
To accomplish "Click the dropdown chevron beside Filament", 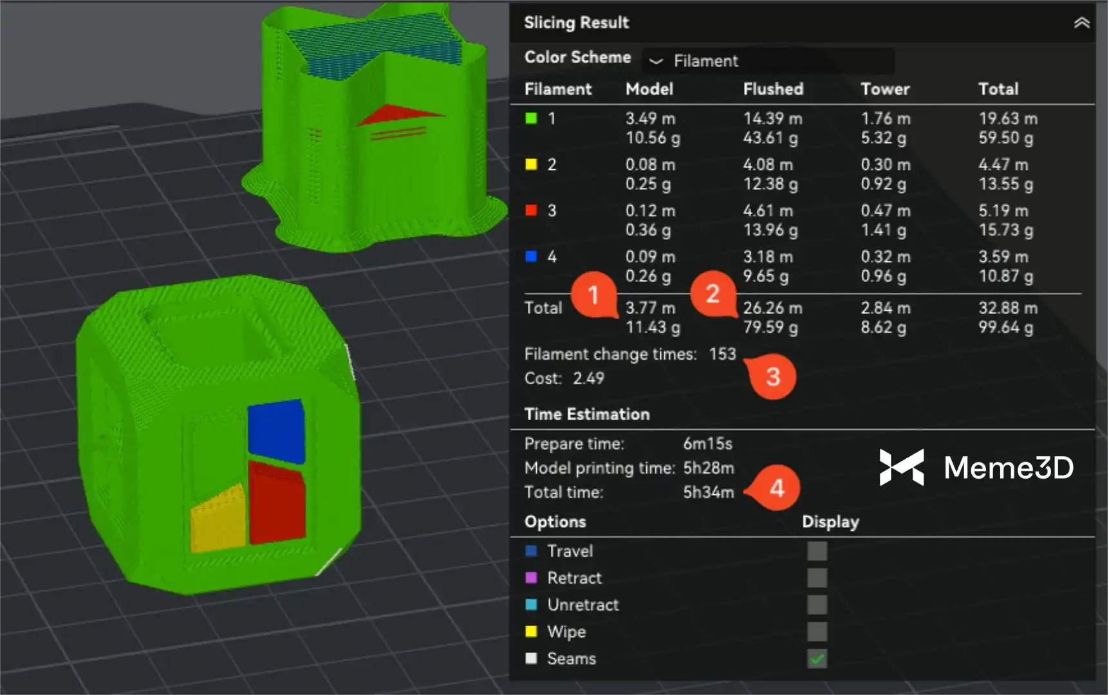I will 656,62.
